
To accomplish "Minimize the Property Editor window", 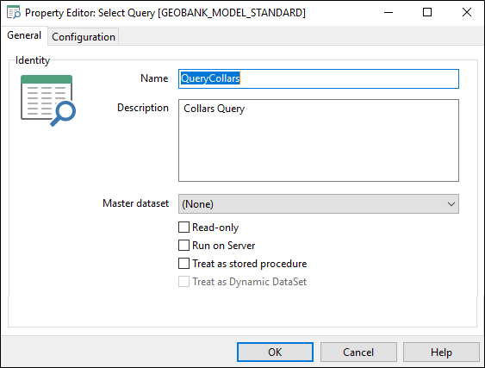I will [x=389, y=13].
